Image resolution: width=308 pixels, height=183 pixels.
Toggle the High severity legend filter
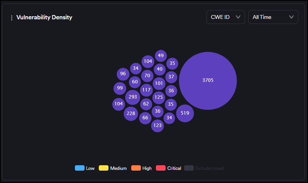click(x=142, y=168)
